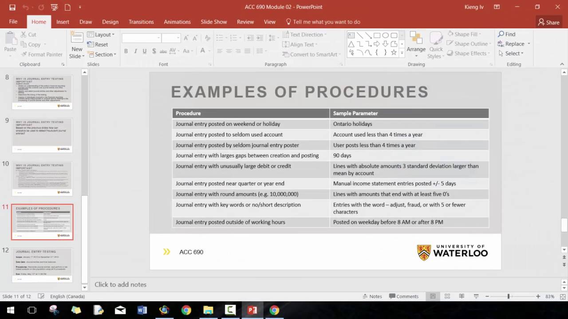This screenshot has width=568, height=319.
Task: Start slideshow from beginning via quick access icon
Action: 54,7
